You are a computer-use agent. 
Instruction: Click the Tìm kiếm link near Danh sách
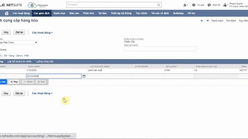231,20
